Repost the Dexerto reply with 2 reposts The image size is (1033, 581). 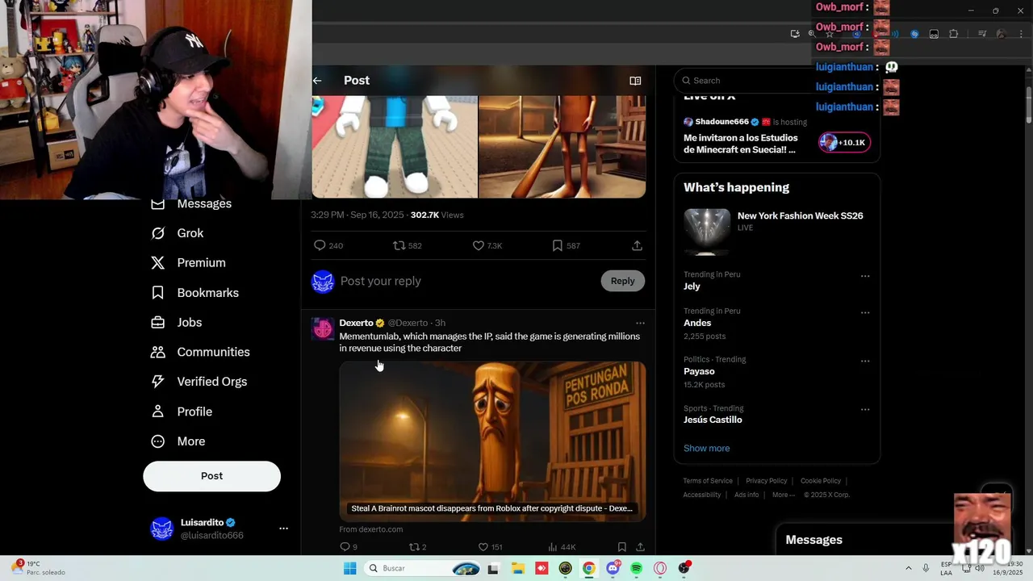coord(417,547)
